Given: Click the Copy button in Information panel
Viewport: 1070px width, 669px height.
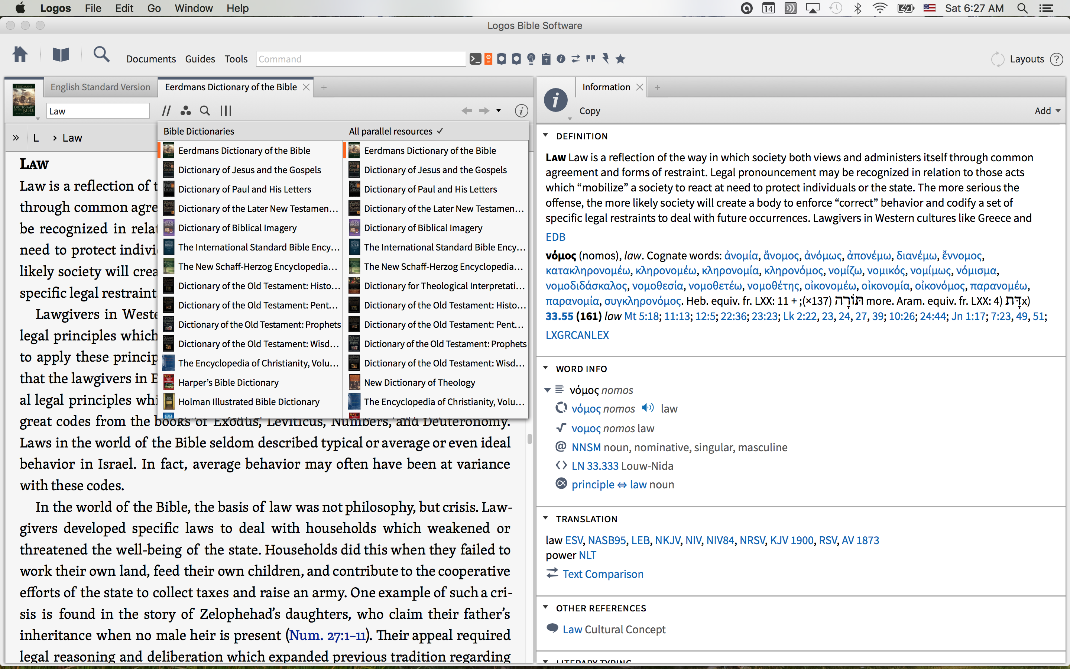Looking at the screenshot, I should pos(589,111).
